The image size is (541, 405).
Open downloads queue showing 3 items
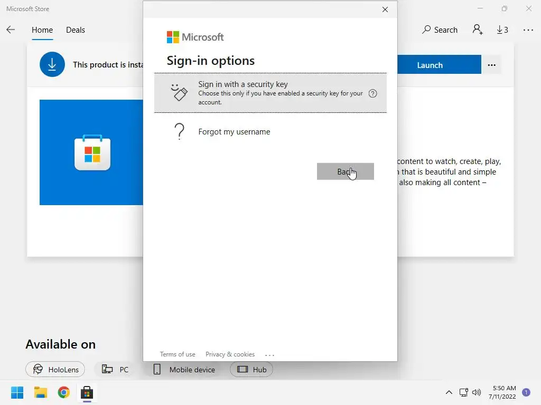pyautogui.click(x=502, y=30)
